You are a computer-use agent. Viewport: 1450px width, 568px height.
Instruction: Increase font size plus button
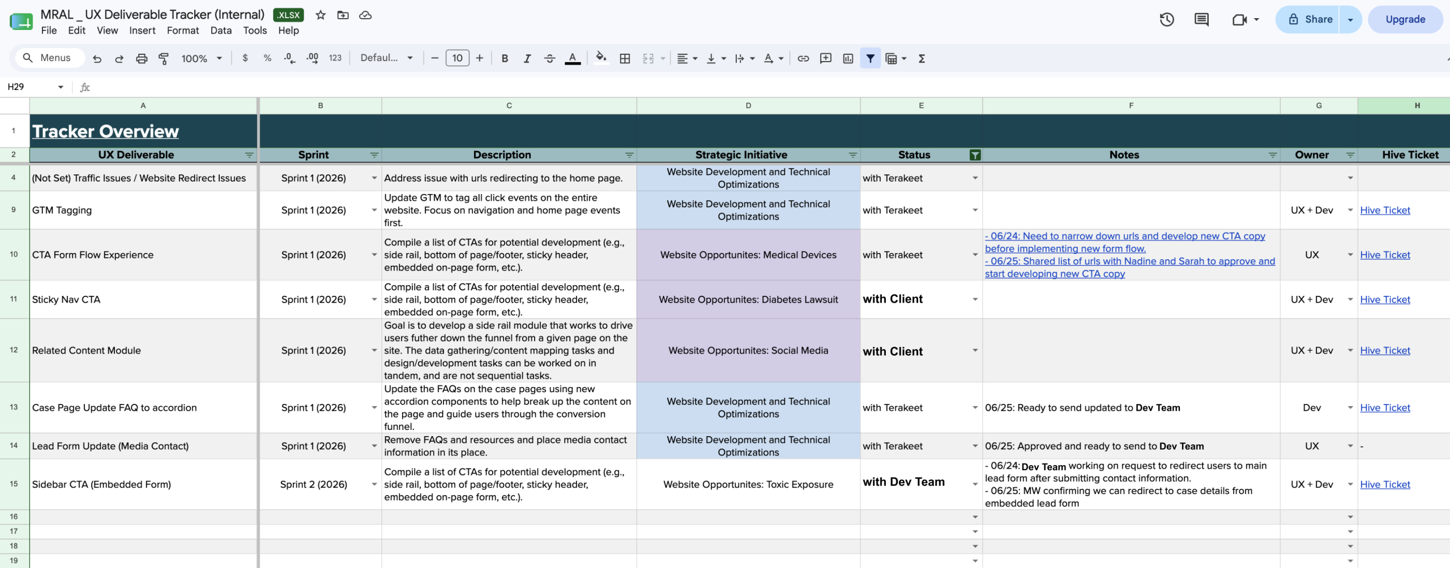(x=480, y=58)
